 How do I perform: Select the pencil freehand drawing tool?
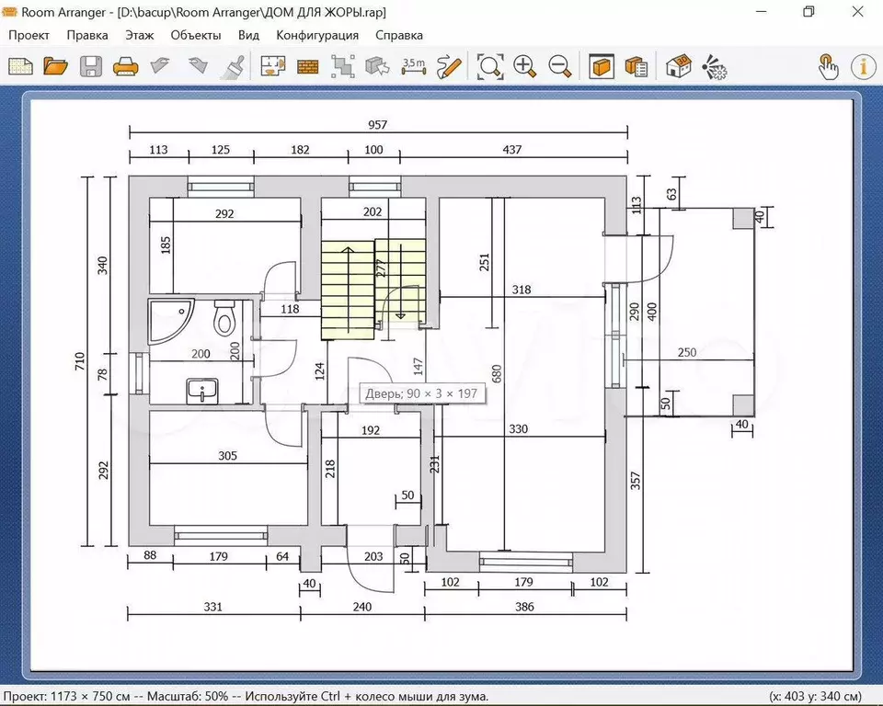click(449, 66)
